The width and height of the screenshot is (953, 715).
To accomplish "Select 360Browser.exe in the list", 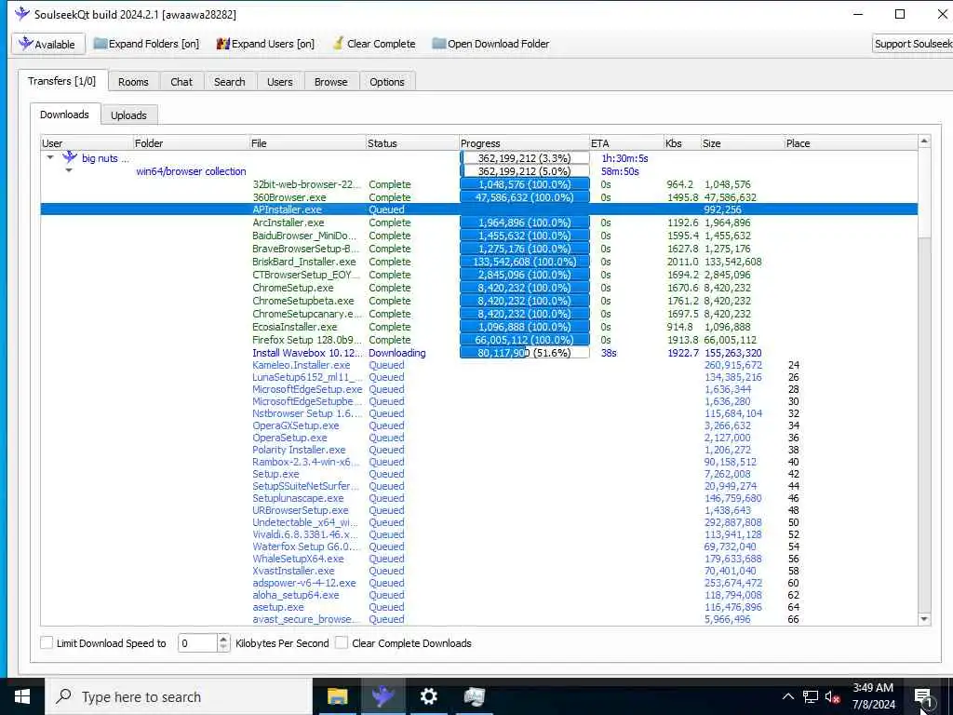I will point(289,197).
